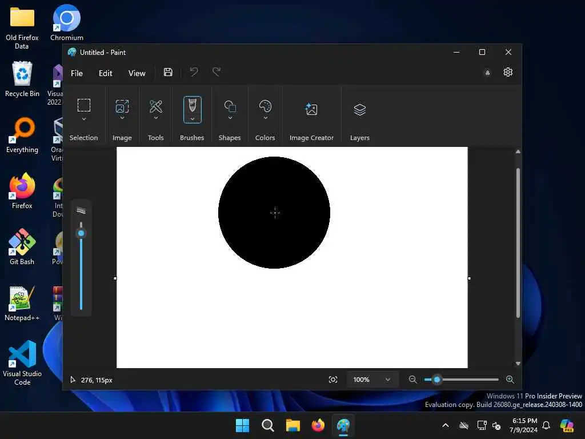Image resolution: width=585 pixels, height=439 pixels.
Task: Open the 100% zoom level dropdown
Action: (x=372, y=380)
